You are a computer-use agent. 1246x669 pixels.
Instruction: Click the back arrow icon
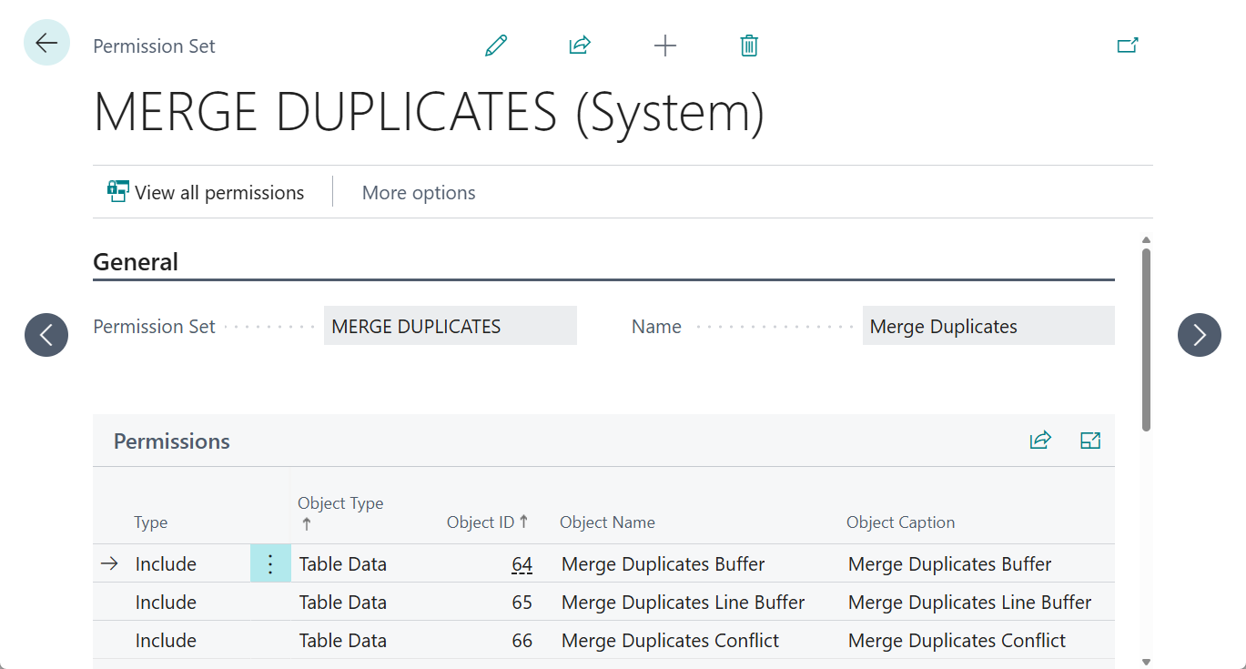(46, 42)
